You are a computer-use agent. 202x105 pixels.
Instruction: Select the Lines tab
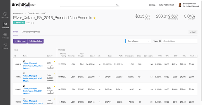[15, 32]
